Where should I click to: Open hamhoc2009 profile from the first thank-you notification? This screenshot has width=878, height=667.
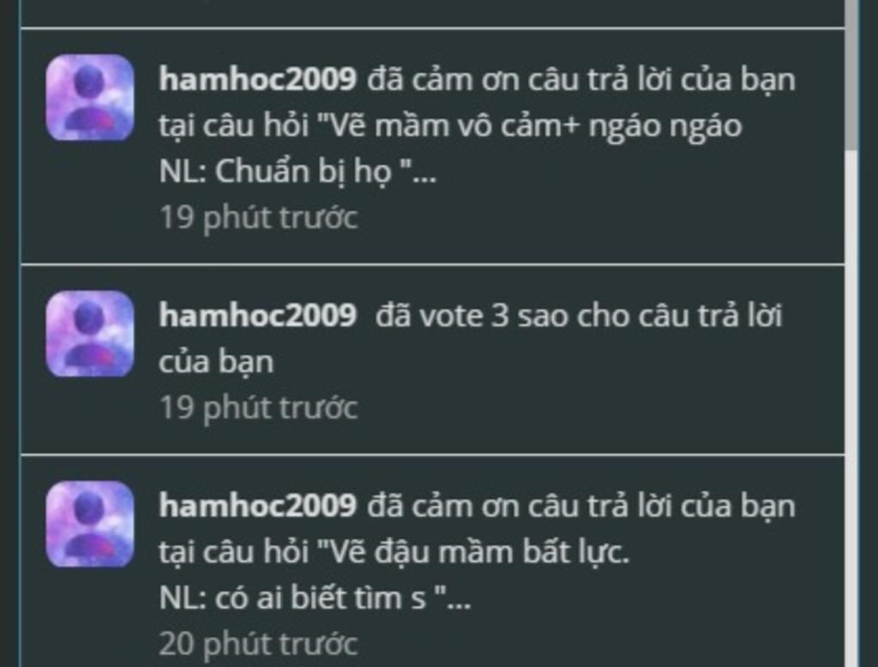click(x=257, y=79)
